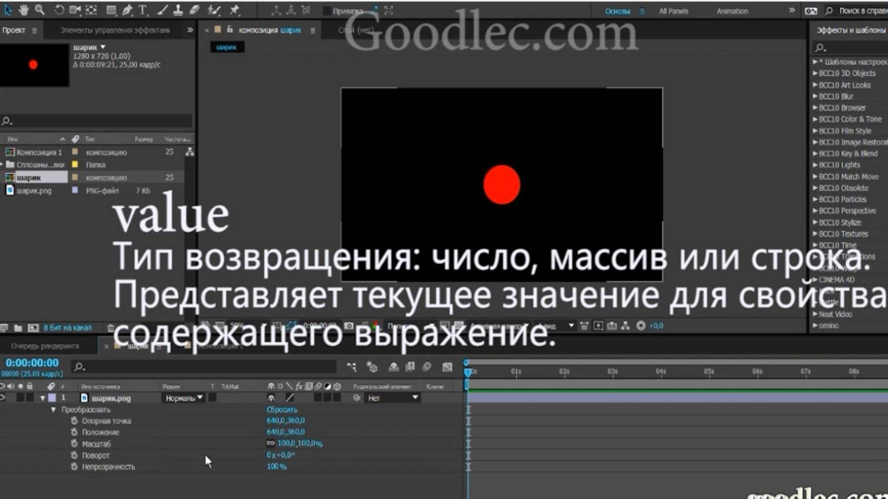Click the help search field Поиск в справке

(862, 11)
